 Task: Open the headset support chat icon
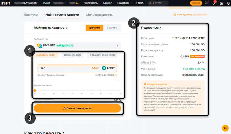point(225,128)
